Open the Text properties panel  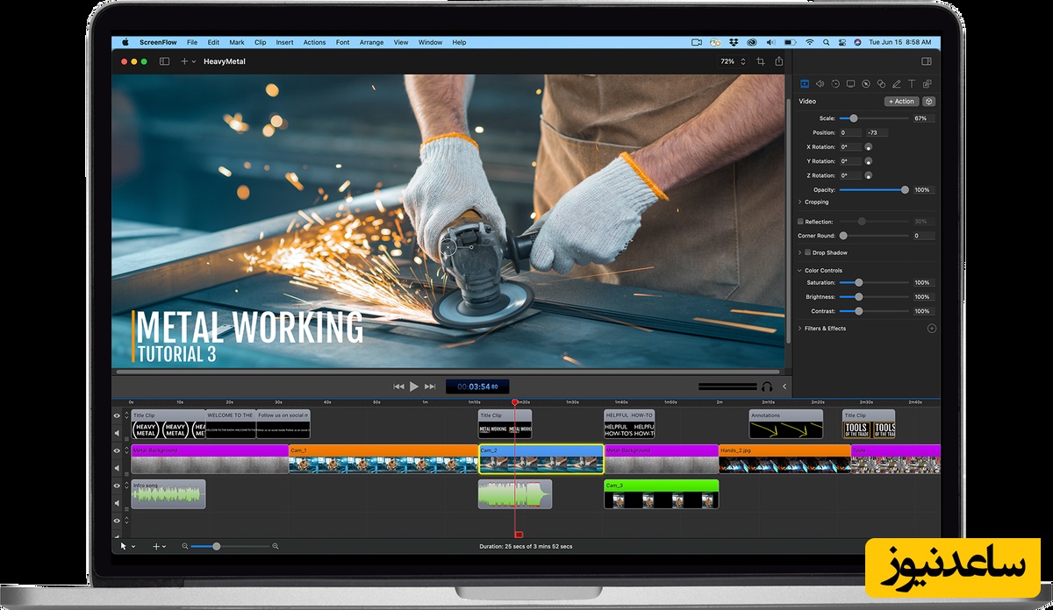(x=912, y=83)
